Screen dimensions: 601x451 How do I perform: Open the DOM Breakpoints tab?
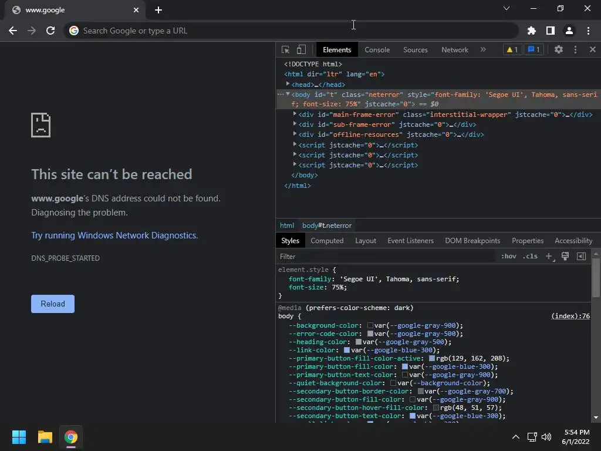pos(472,241)
